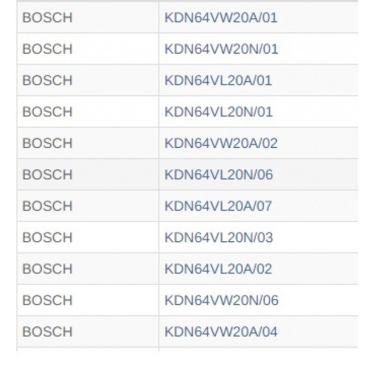
Task: Select BOSCH cell beside KDN64VL20N/01
Action: [88, 112]
